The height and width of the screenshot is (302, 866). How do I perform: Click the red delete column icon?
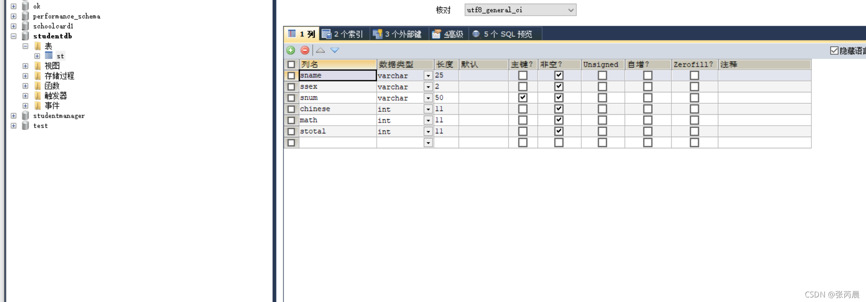(x=305, y=50)
